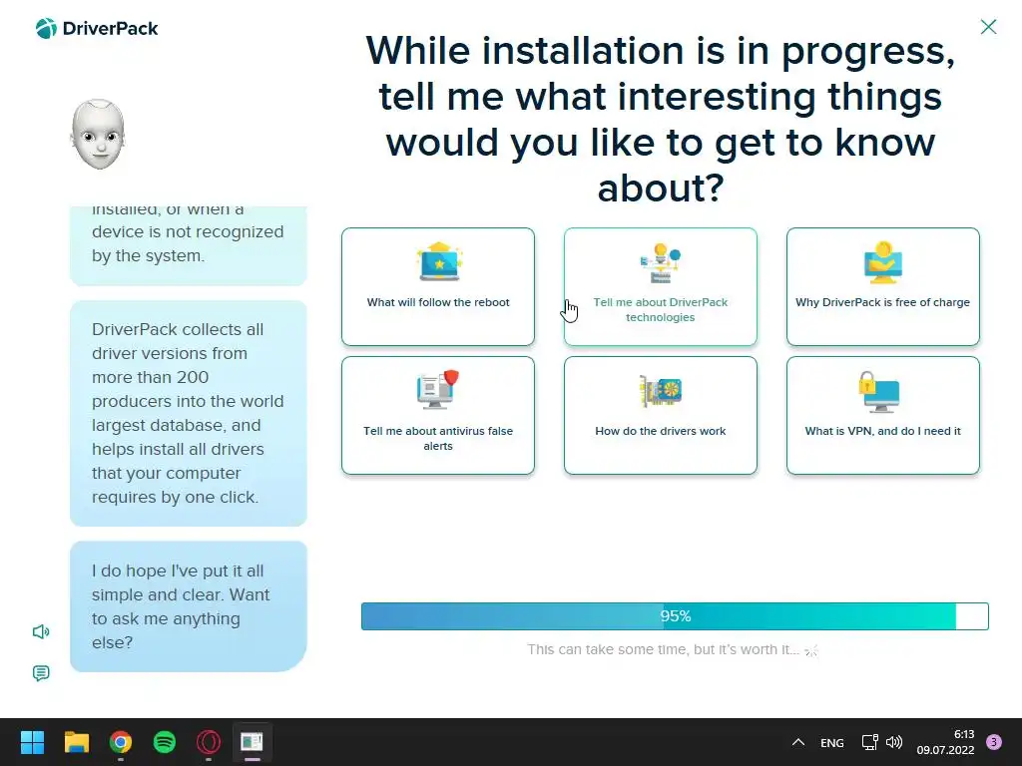Click the 95% installation progress bar

pyautogui.click(x=675, y=616)
